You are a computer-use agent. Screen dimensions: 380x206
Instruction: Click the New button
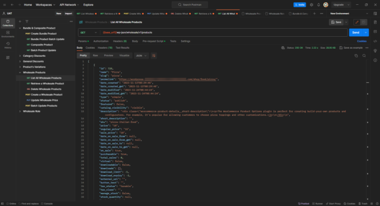[x=58, y=14]
